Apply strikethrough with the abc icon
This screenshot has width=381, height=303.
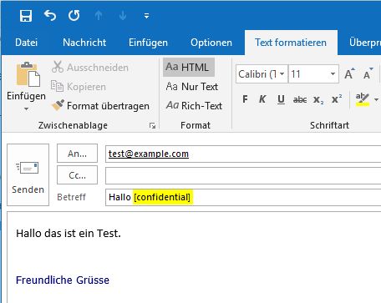pyautogui.click(x=300, y=99)
